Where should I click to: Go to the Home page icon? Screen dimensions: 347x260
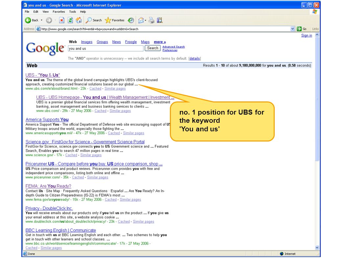coord(79,20)
